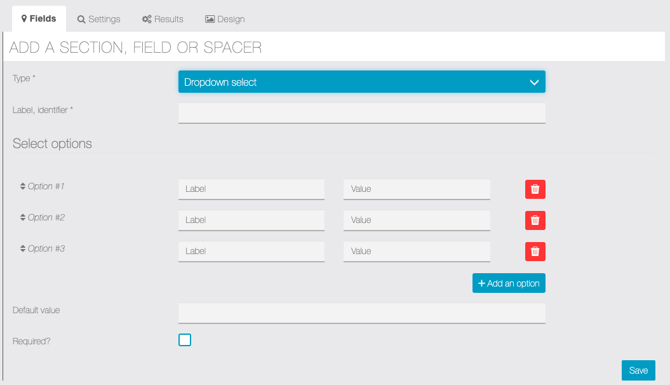670x385 pixels.
Task: Go to the Design tab
Action: coord(225,19)
